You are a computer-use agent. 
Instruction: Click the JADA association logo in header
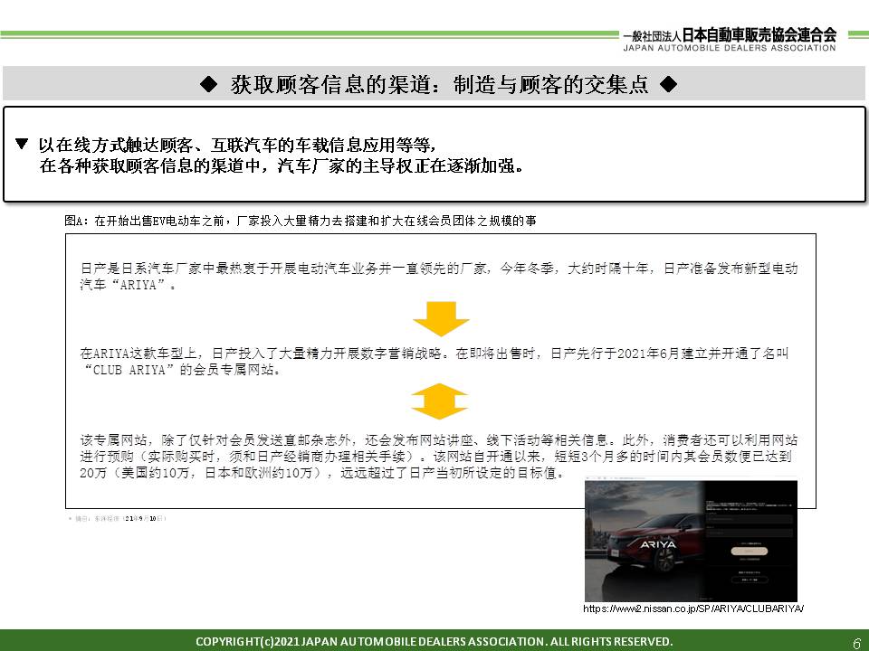(729, 40)
